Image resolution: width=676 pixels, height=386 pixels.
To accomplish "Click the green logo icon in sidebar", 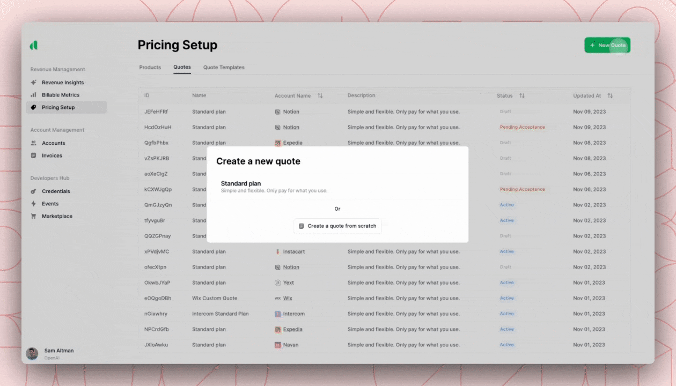I will coord(34,46).
